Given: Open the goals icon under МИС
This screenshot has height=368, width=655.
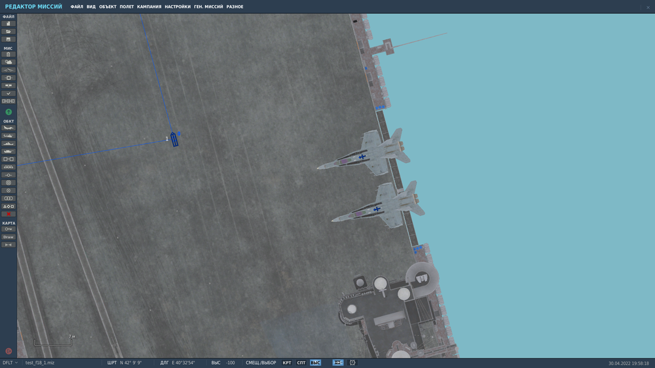Looking at the screenshot, I should (9, 78).
